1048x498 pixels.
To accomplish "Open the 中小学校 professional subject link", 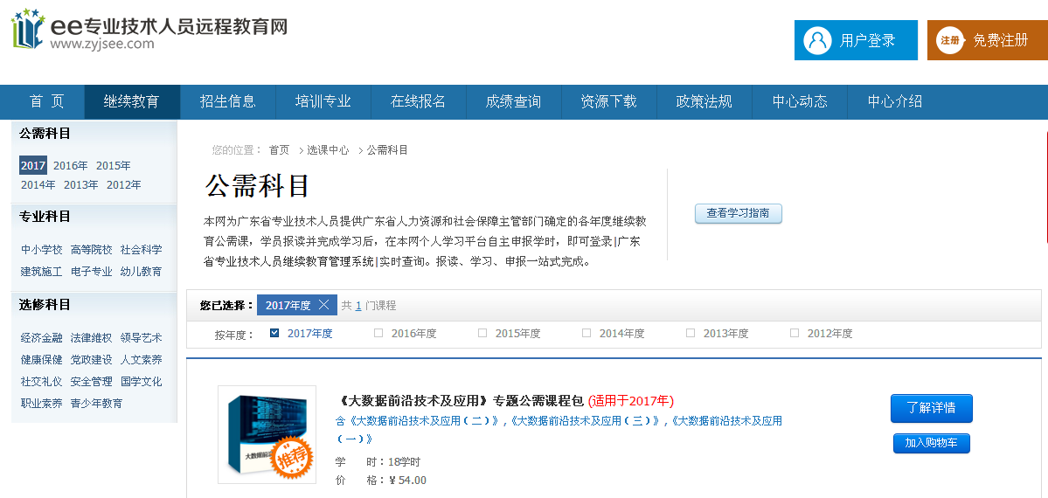I will click(42, 250).
